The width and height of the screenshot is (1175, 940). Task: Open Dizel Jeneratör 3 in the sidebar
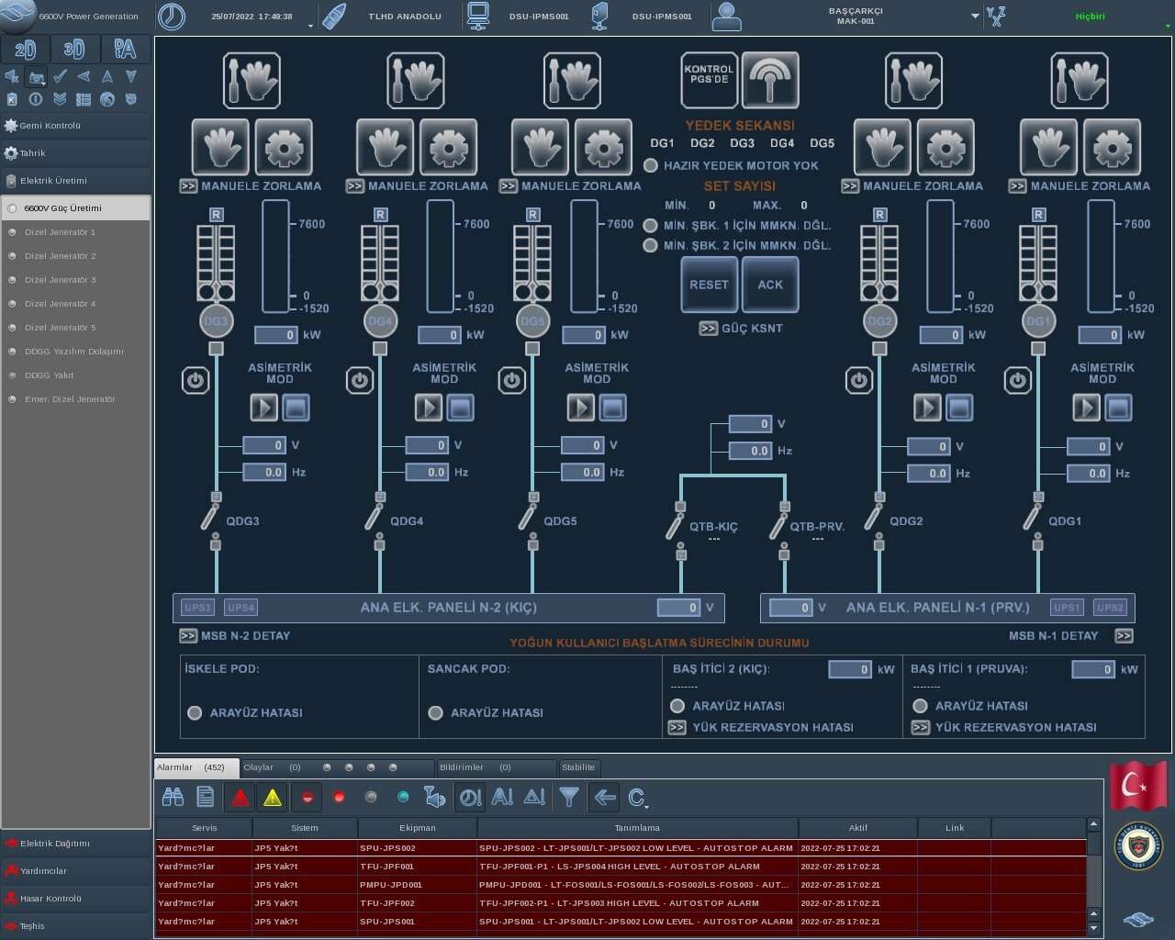tap(61, 280)
